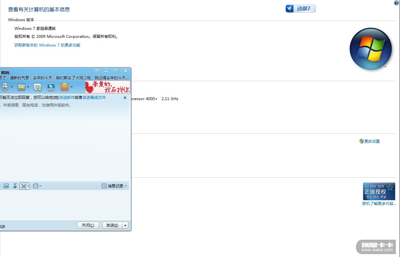400x257 pixels.
Task: Click the send file folder icon
Action: [21, 87]
